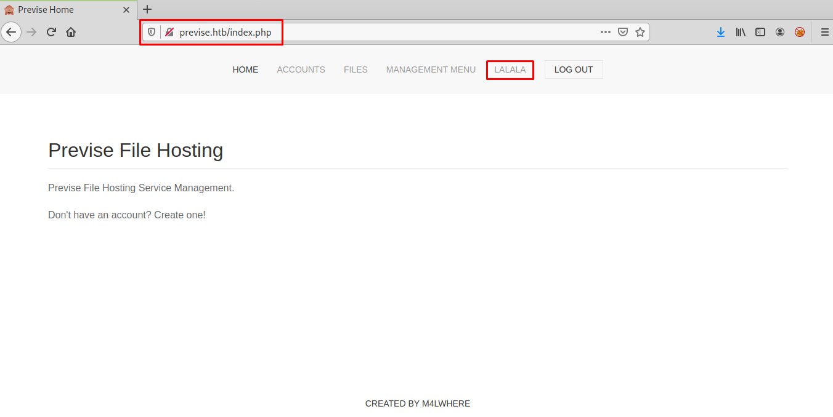
Task: Click the browser back arrow button
Action: [11, 32]
